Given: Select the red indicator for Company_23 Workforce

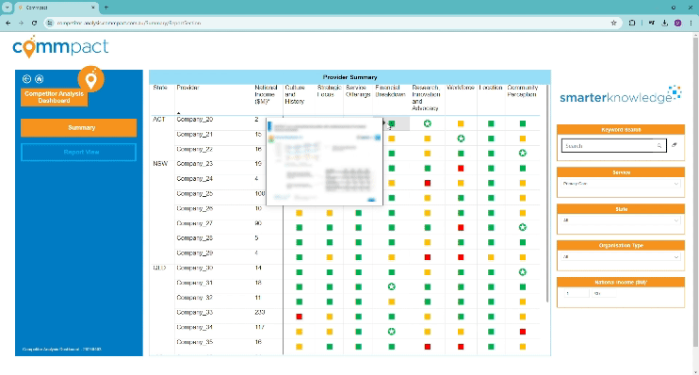Looking at the screenshot, I should [461, 168].
